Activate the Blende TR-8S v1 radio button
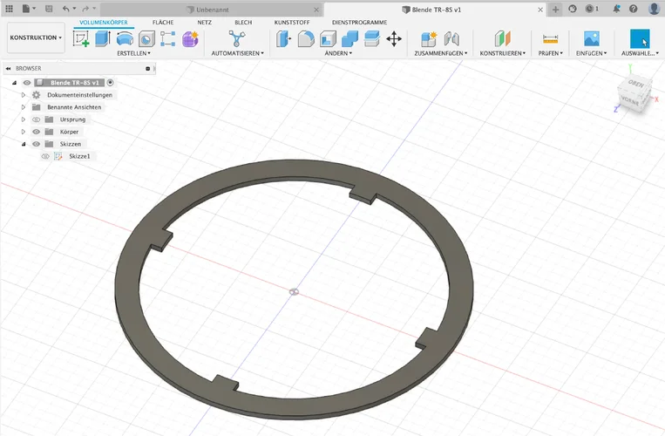 click(111, 82)
